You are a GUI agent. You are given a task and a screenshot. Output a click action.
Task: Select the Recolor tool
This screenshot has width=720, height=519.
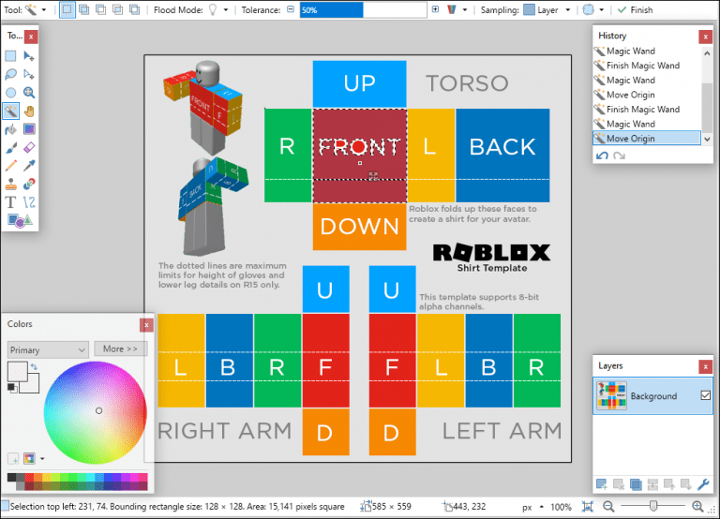pos(28,184)
